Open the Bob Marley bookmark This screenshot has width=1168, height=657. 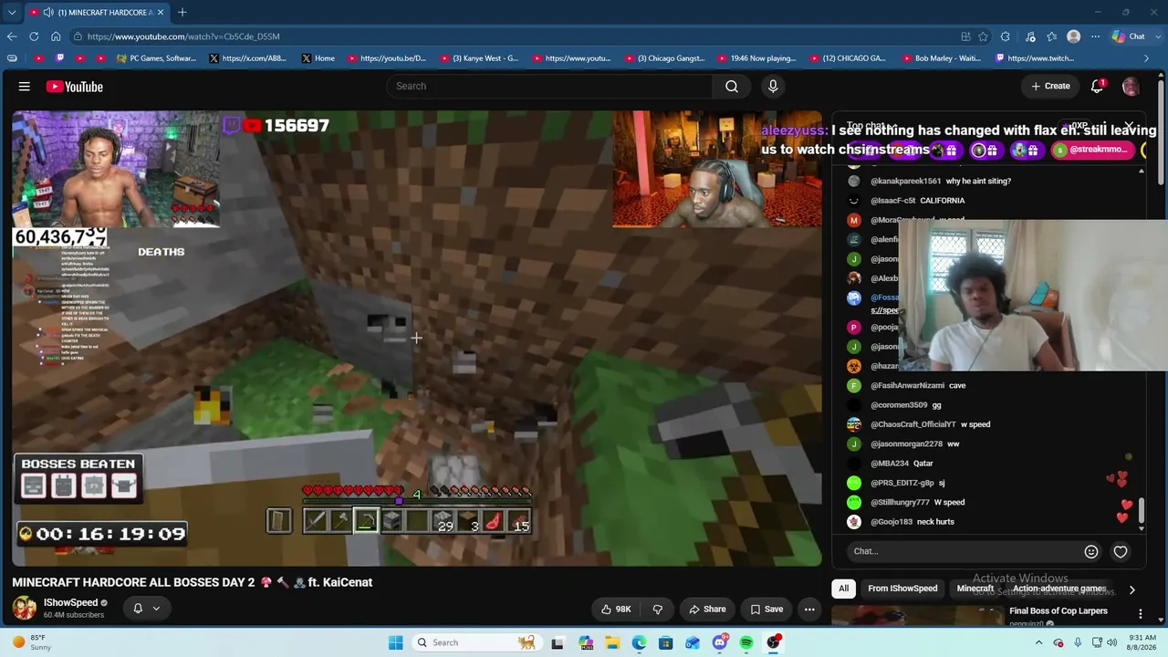941,58
